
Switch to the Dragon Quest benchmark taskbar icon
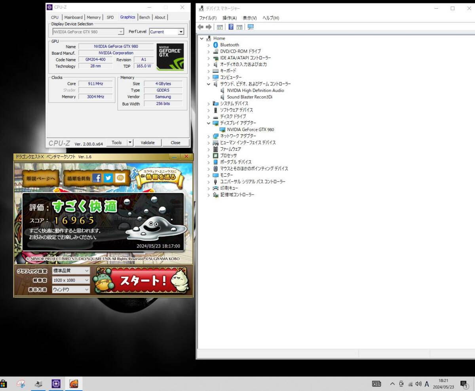pyautogui.click(x=74, y=383)
